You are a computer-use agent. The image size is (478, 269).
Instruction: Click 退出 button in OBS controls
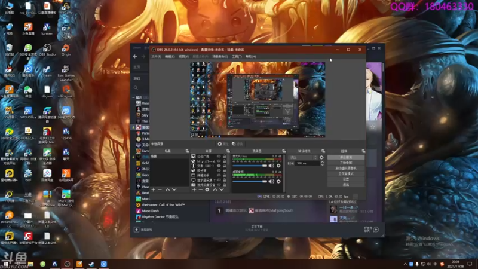[x=346, y=185]
